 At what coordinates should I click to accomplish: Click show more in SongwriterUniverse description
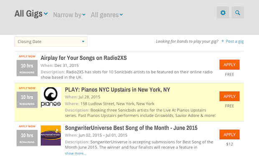pos(76,153)
